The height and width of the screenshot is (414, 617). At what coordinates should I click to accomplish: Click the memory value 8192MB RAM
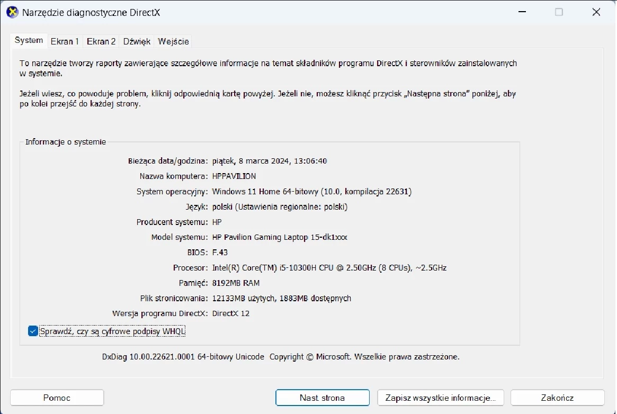tap(236, 283)
